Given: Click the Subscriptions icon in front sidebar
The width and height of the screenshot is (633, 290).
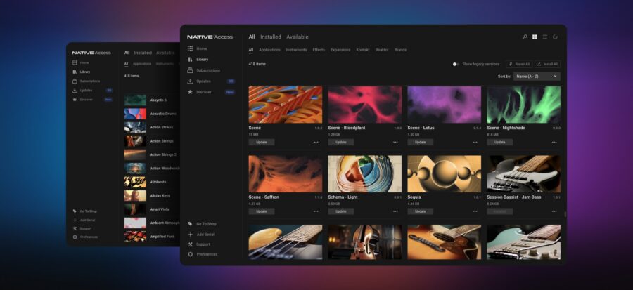Looking at the screenshot, I should (190, 70).
